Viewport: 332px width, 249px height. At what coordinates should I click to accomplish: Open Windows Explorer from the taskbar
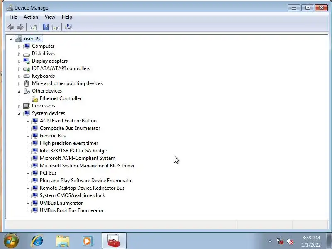[63, 241]
